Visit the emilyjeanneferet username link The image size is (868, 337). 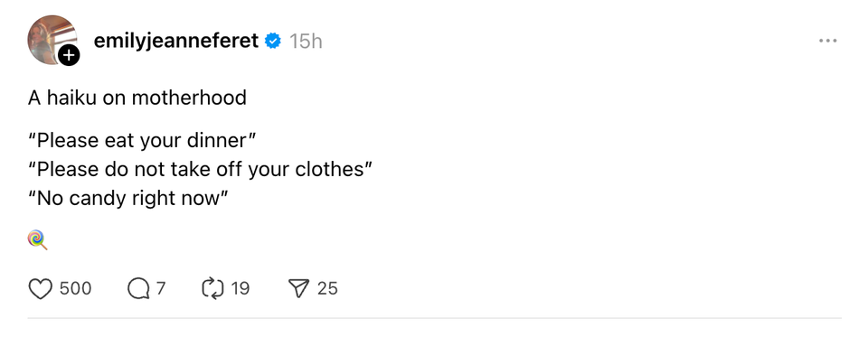(x=176, y=41)
